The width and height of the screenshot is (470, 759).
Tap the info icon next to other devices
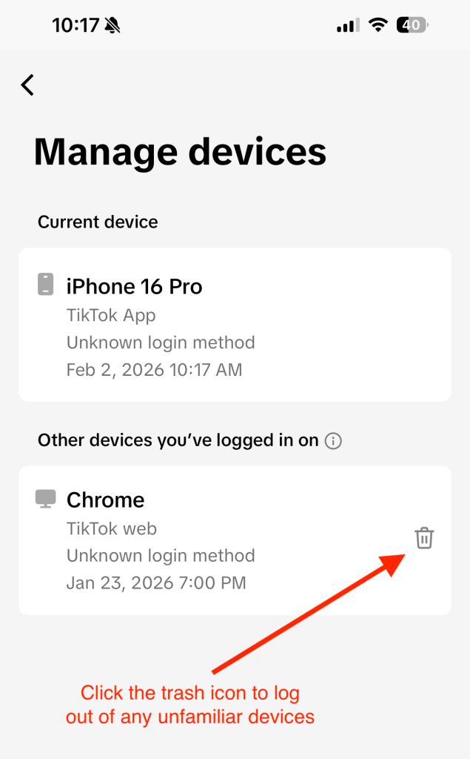(333, 441)
